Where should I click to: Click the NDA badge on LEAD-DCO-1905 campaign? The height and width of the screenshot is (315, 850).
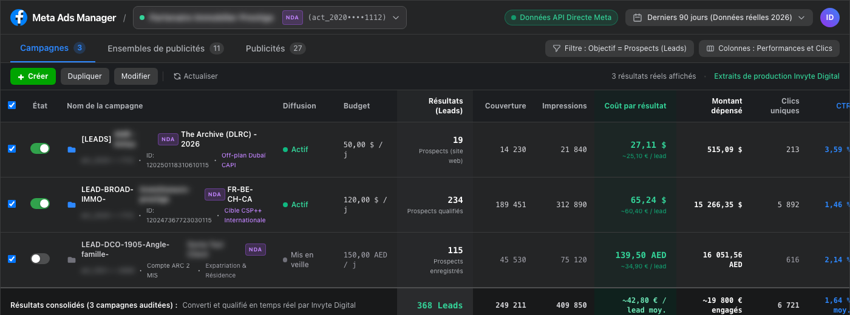pos(256,250)
